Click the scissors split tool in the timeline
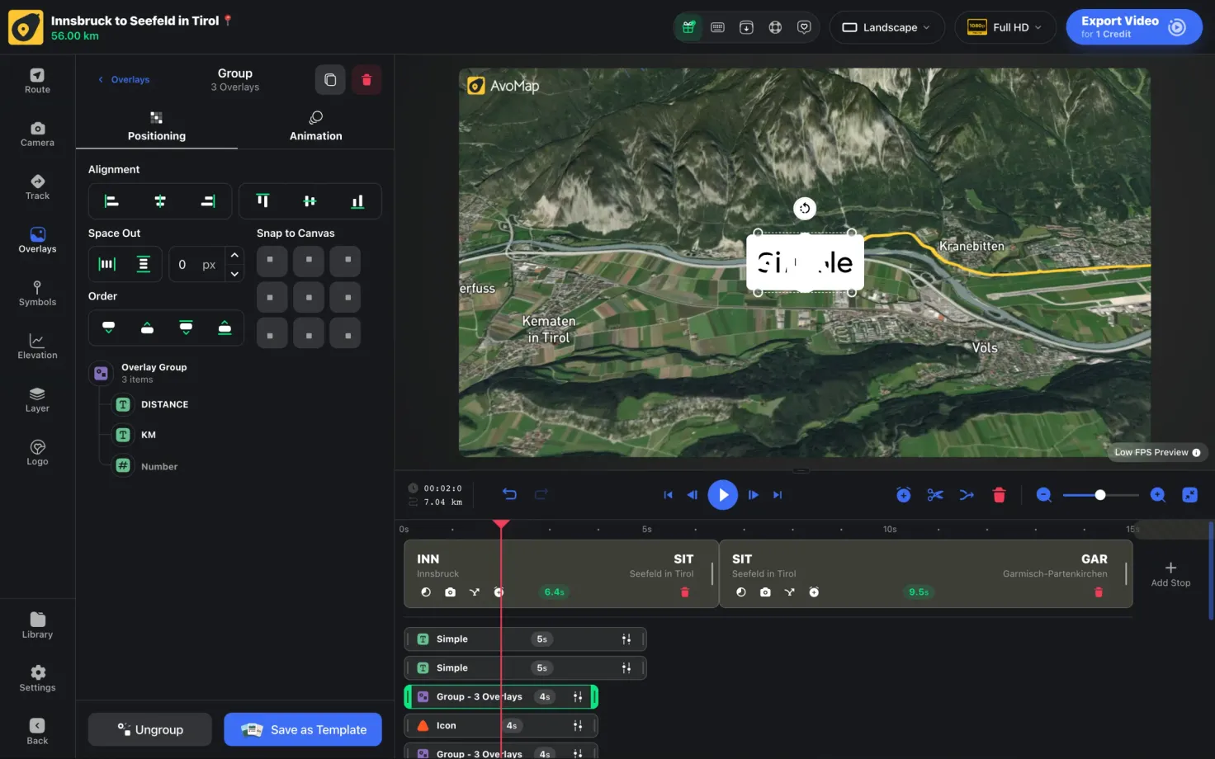1215x759 pixels. 934,495
